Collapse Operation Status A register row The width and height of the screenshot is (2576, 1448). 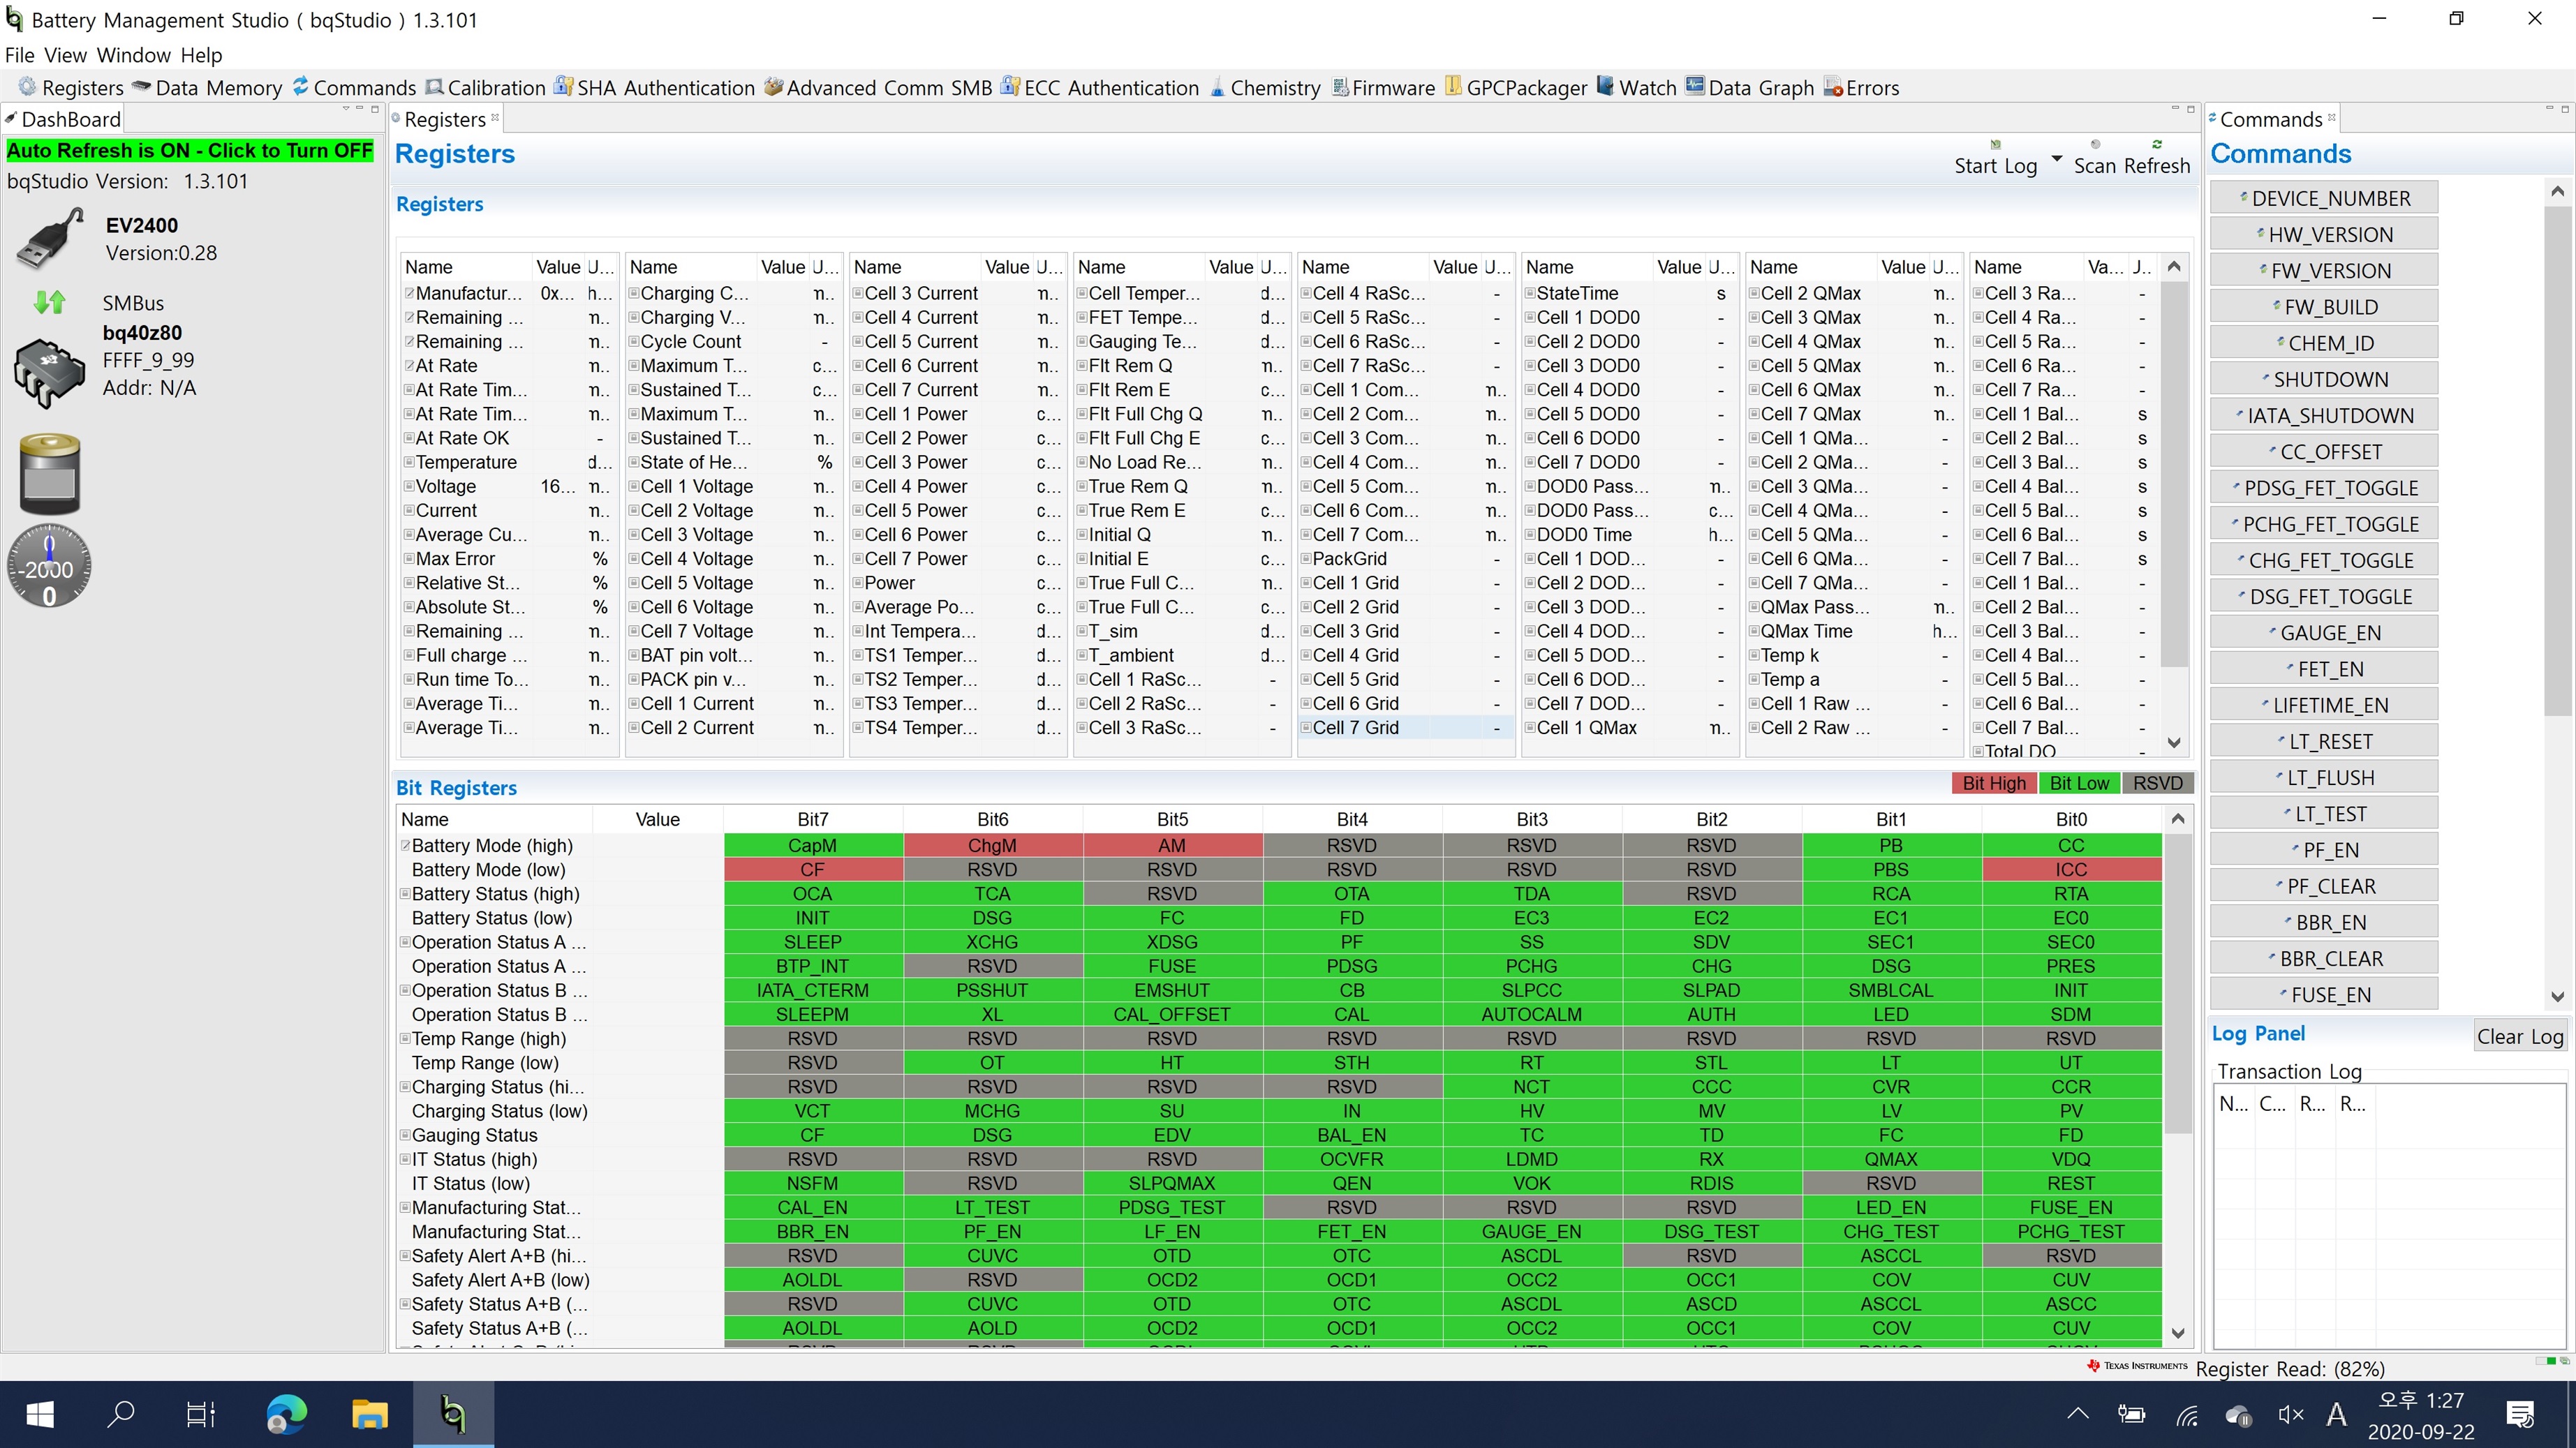click(x=406, y=941)
